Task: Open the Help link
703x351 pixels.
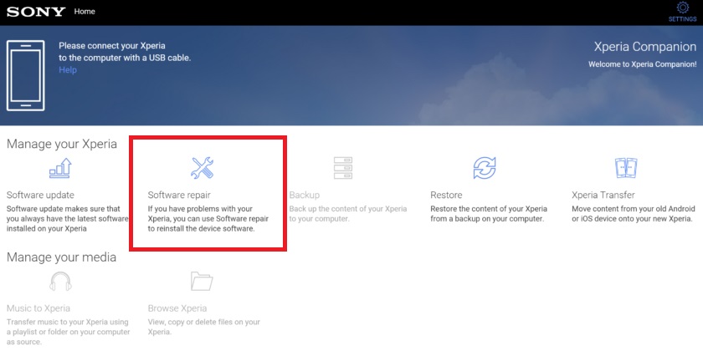Action: (68, 70)
